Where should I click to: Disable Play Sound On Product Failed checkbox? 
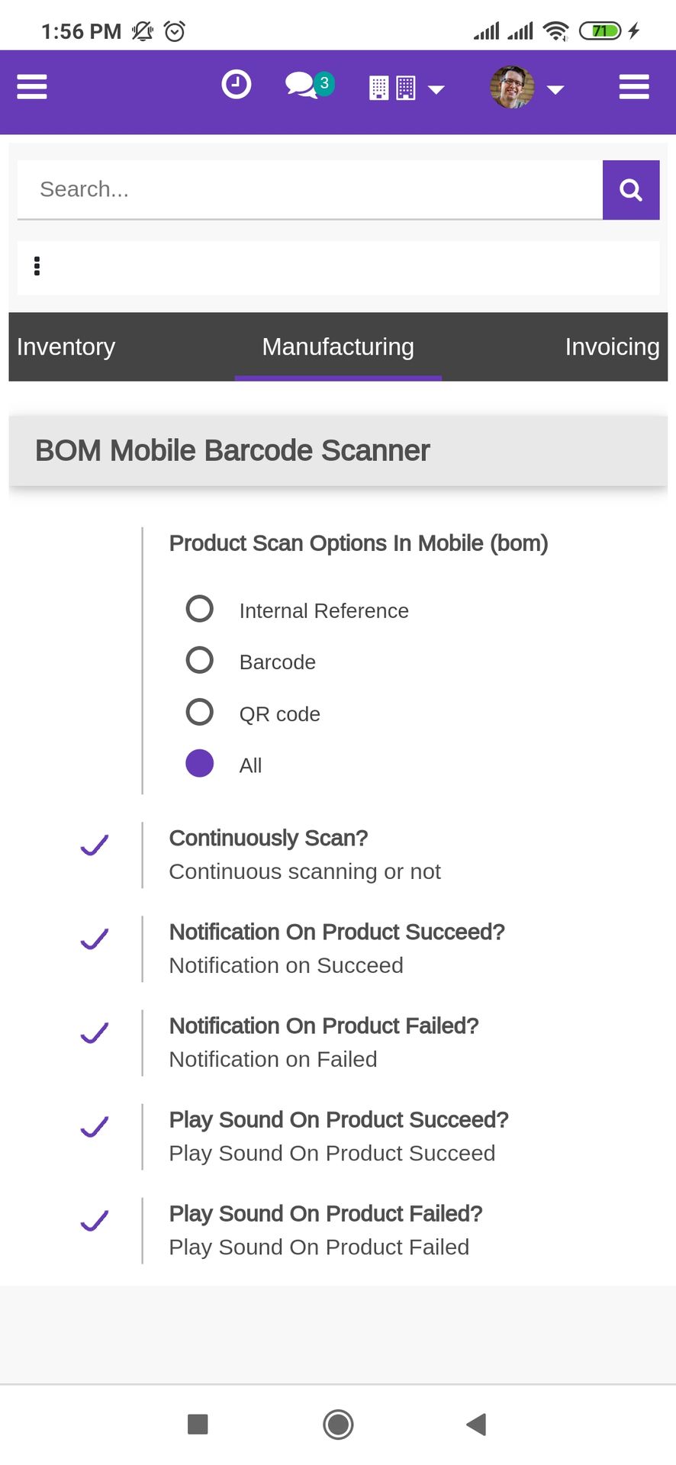pyautogui.click(x=95, y=1221)
